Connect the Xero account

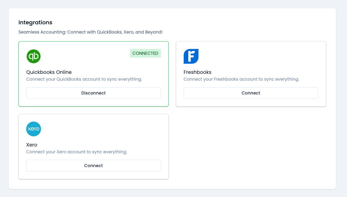[93, 166]
